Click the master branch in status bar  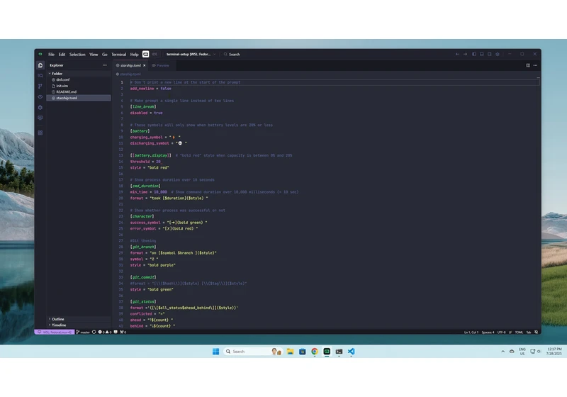tap(83, 332)
